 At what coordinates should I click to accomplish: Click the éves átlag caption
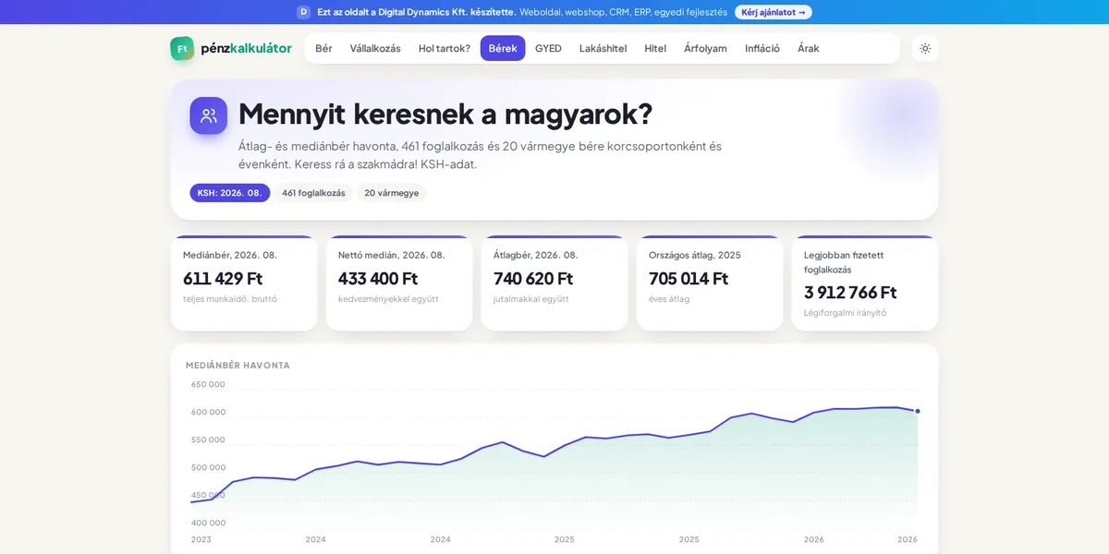pyautogui.click(x=669, y=299)
